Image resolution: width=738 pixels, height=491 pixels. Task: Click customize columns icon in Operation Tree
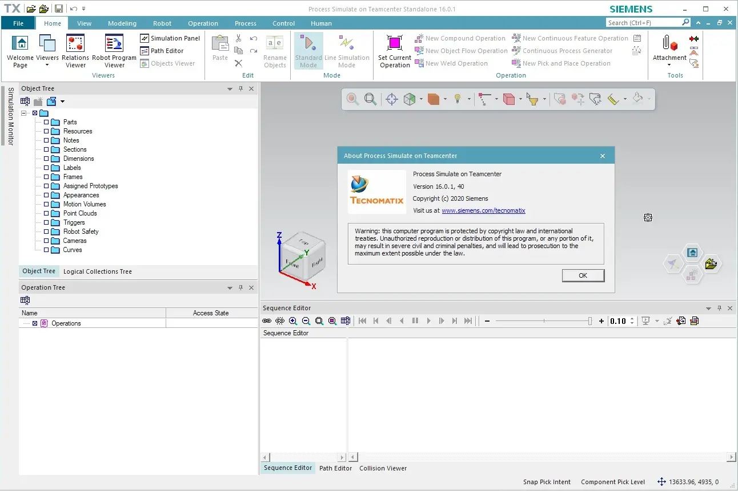coord(25,301)
